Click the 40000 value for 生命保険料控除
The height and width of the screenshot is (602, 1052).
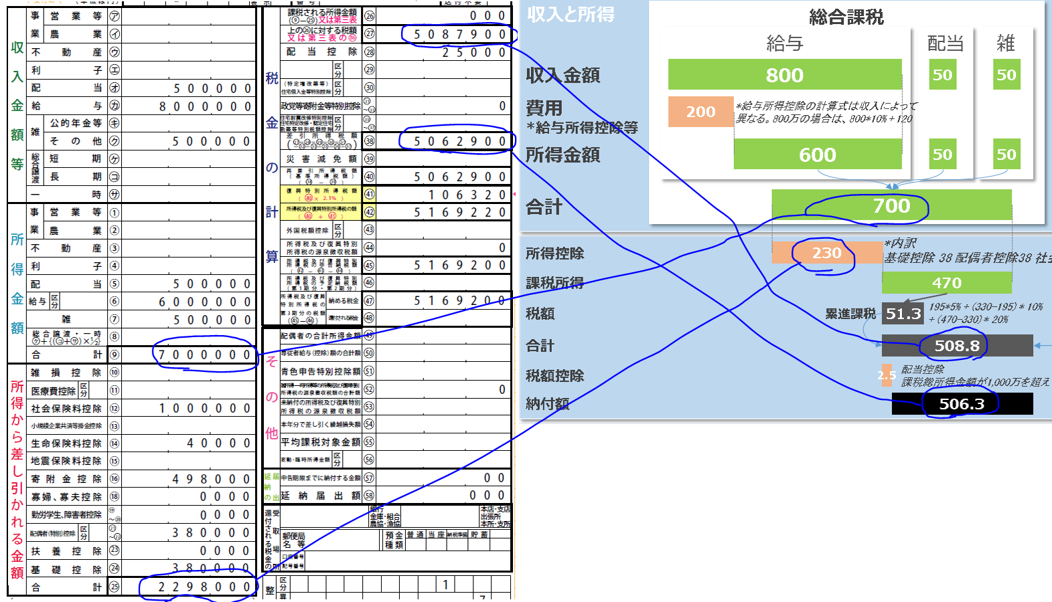[x=219, y=443]
